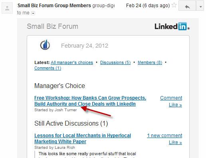The height and width of the screenshot is (158, 206).
Task: View the 1 new comment link
Action: 164,136
